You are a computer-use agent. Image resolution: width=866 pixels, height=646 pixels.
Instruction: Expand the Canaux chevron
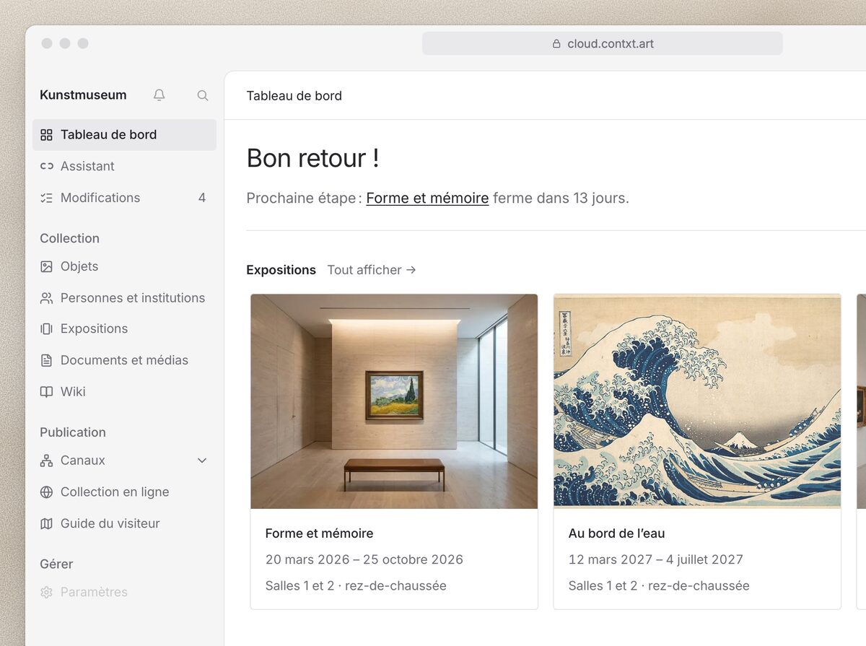(x=202, y=461)
